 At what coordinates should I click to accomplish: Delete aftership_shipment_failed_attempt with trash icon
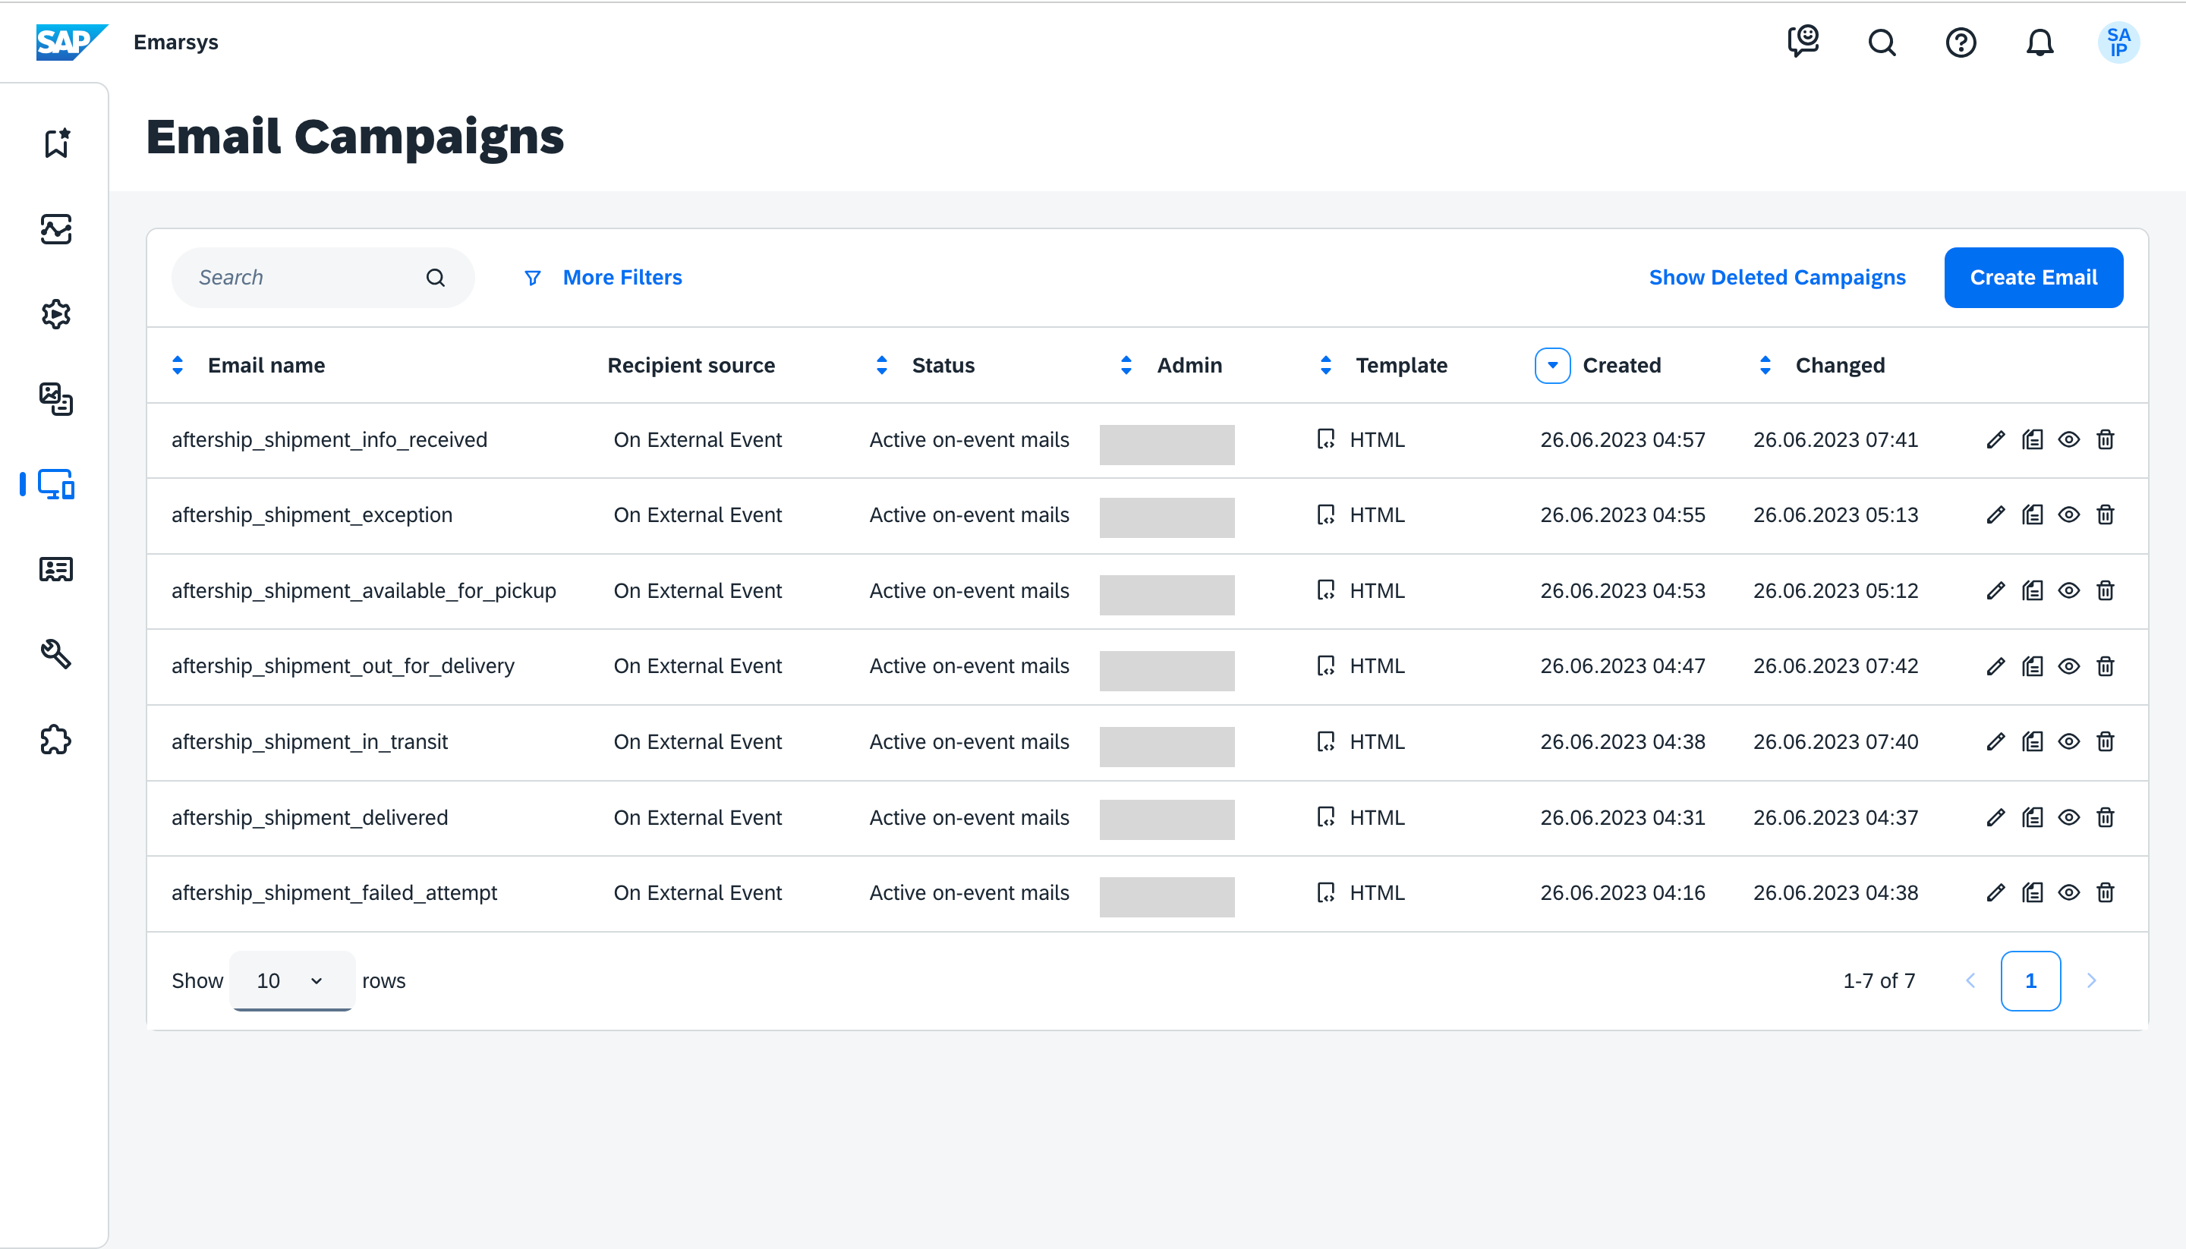coord(2106,893)
